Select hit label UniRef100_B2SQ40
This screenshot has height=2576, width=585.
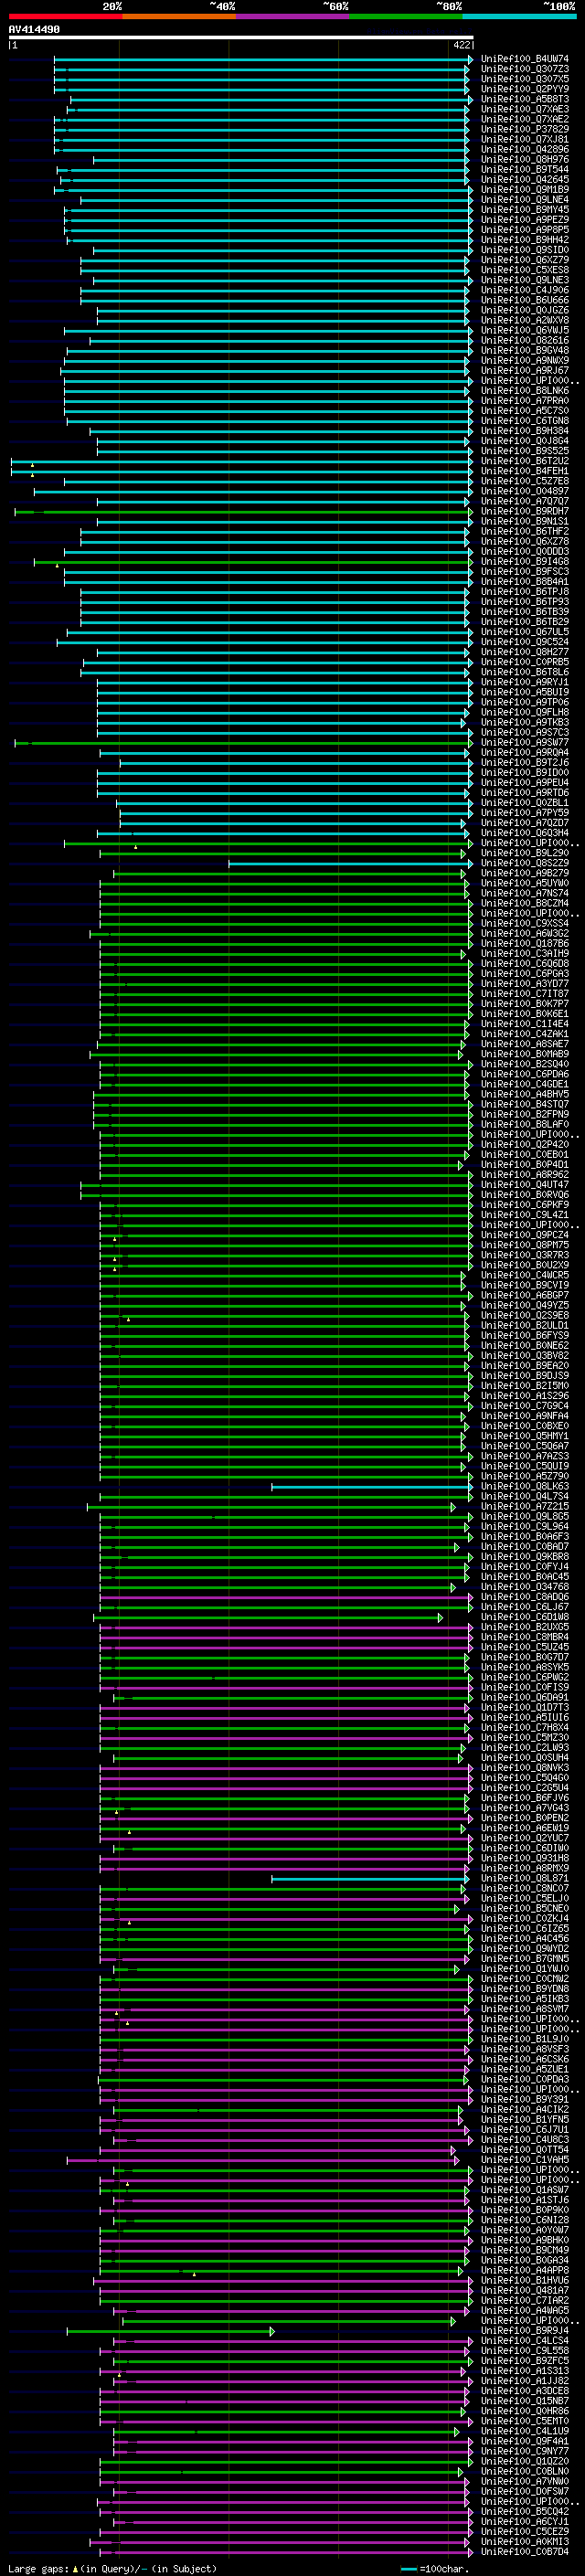point(525,1064)
